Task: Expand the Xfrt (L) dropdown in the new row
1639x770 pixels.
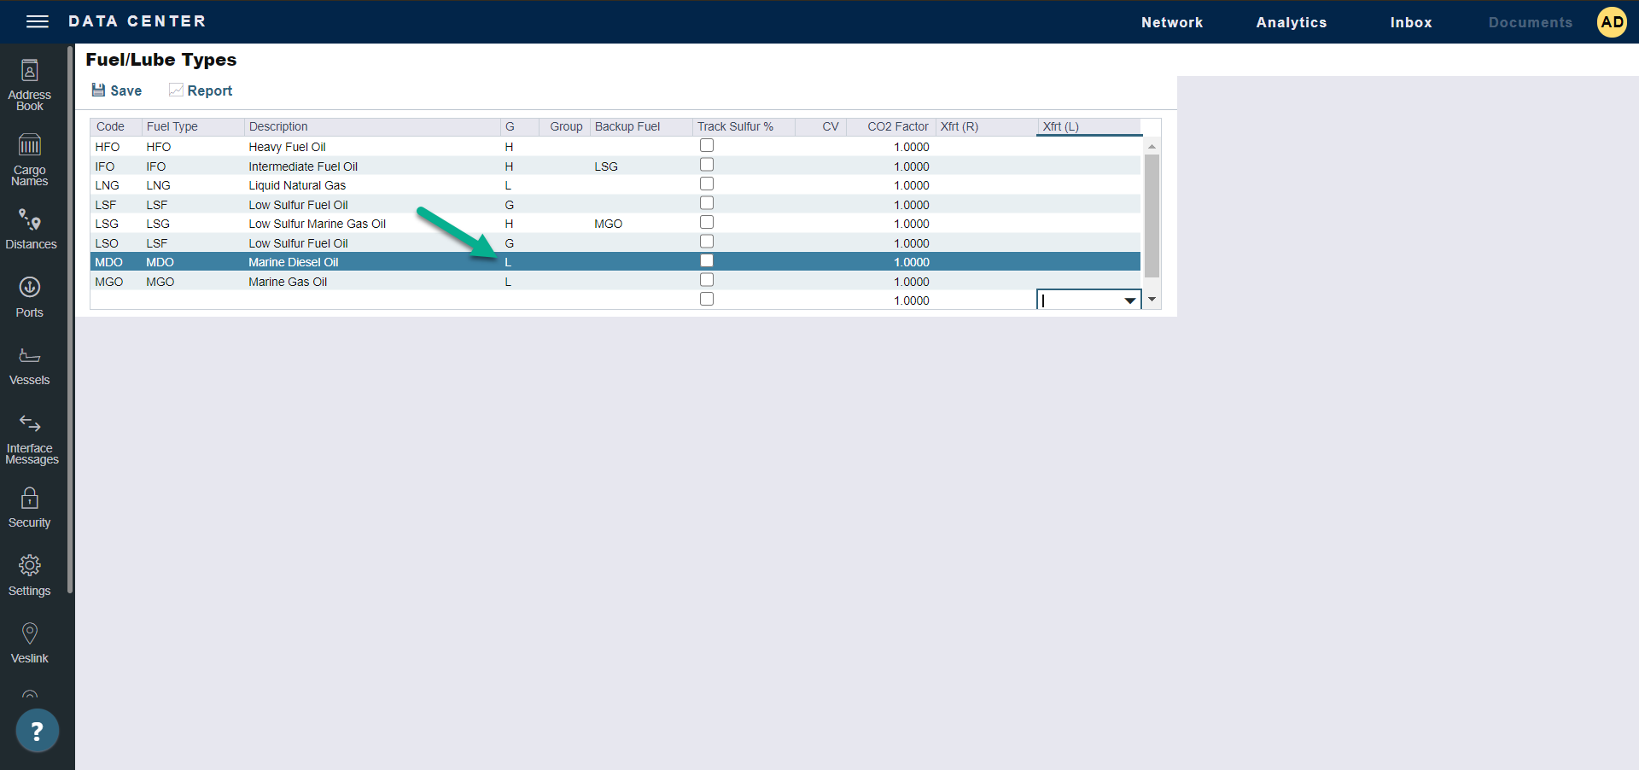Action: tap(1129, 300)
